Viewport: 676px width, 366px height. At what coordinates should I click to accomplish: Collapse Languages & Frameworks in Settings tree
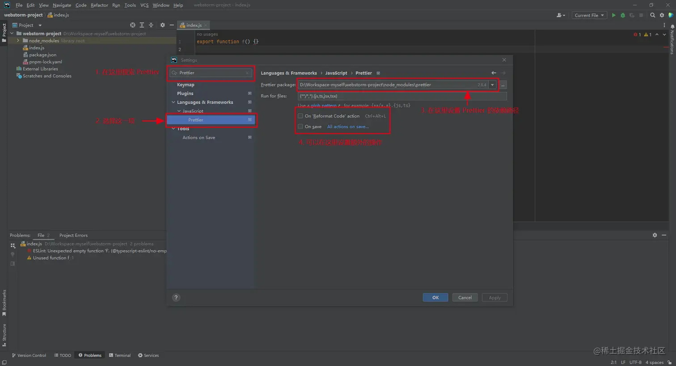pos(173,102)
